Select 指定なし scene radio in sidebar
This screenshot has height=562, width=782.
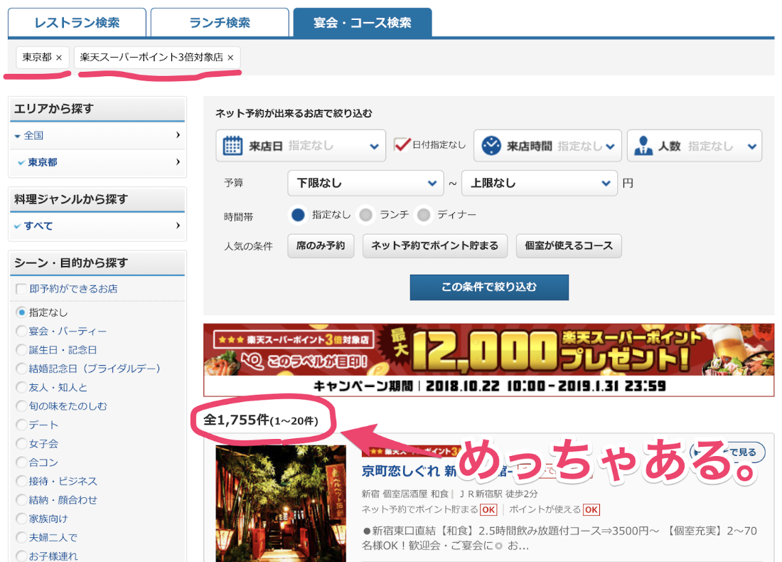21,312
